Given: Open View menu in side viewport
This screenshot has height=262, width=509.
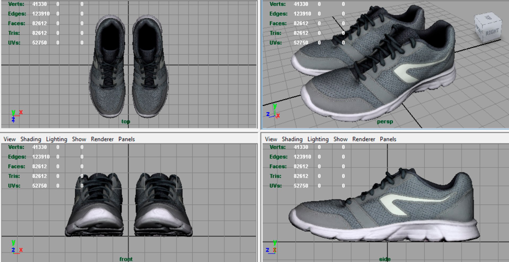Looking at the screenshot, I should (x=271, y=139).
